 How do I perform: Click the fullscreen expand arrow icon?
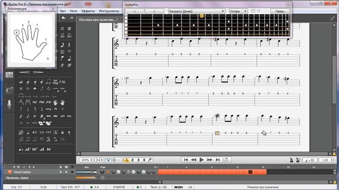pos(333,18)
